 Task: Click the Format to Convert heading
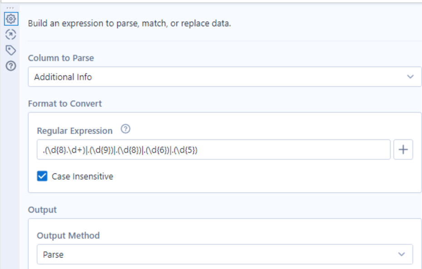(65, 103)
